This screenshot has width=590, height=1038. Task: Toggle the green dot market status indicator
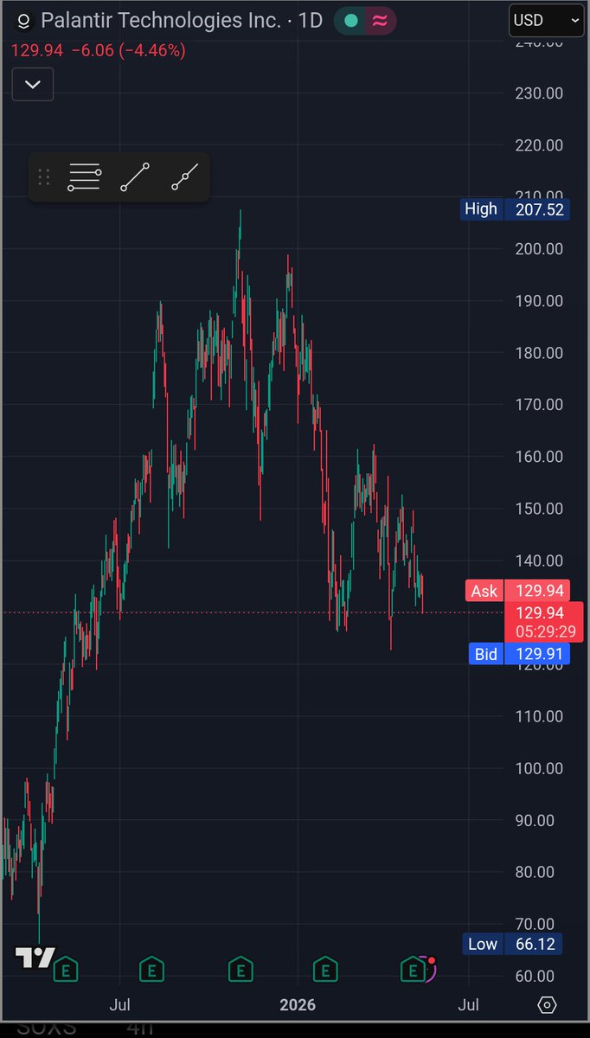point(351,21)
